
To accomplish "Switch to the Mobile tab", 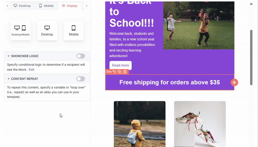I will pos(46,6).
